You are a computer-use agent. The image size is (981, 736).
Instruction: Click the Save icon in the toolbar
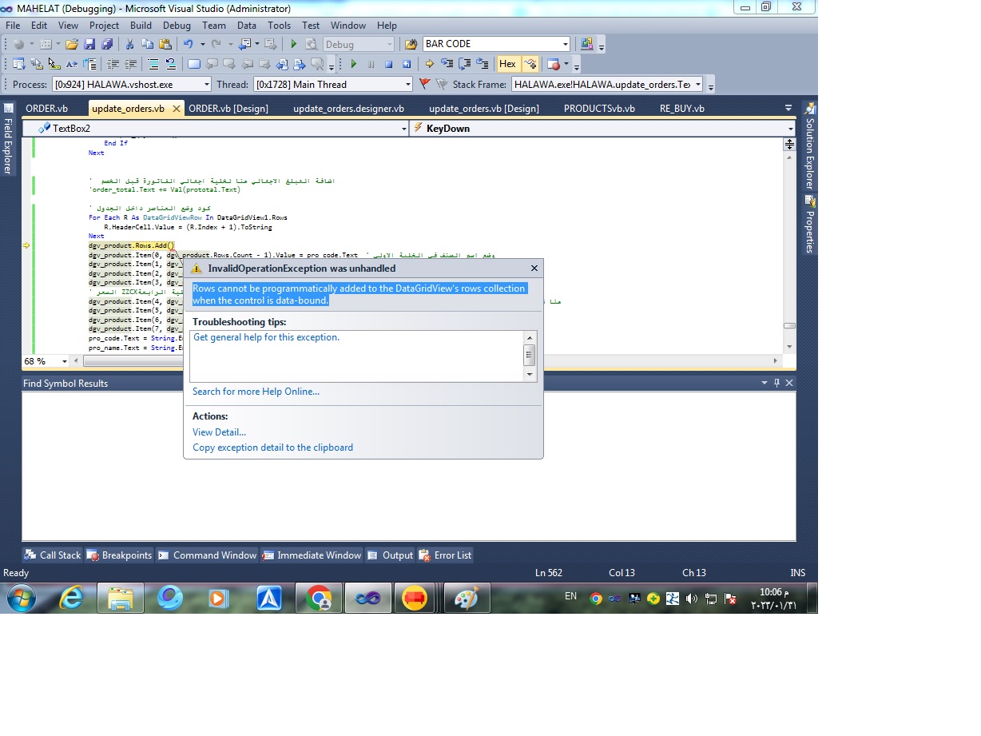(x=89, y=44)
